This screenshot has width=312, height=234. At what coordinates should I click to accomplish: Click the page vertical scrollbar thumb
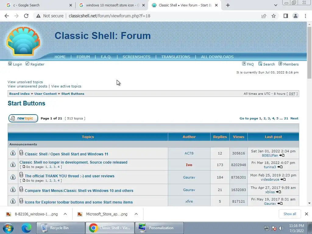point(309,53)
